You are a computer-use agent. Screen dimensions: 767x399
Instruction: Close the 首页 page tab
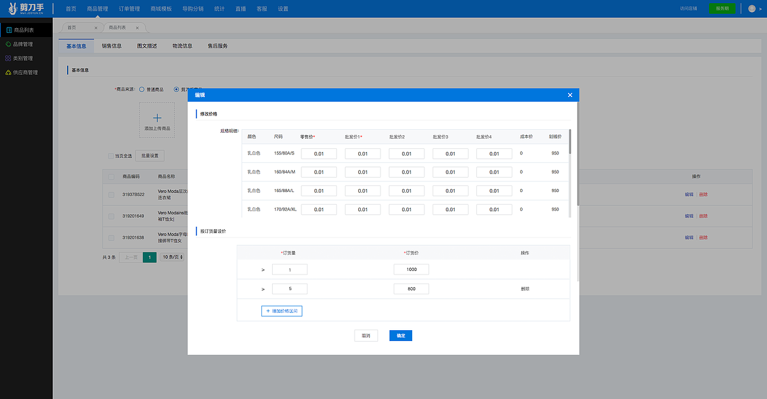(96, 28)
